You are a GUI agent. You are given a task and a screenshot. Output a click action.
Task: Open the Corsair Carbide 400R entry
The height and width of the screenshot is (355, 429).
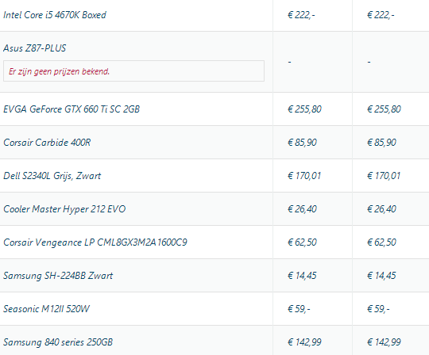coord(47,143)
